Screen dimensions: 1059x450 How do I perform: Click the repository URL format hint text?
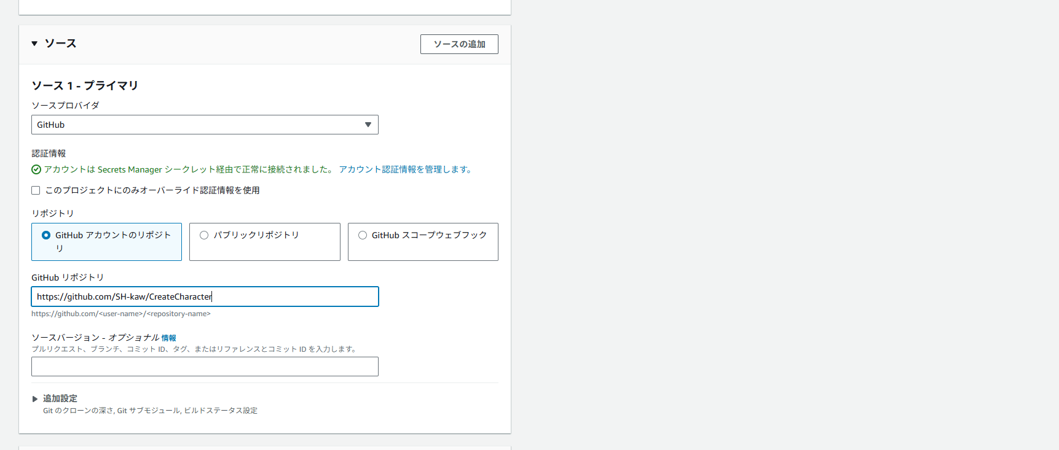tap(121, 314)
